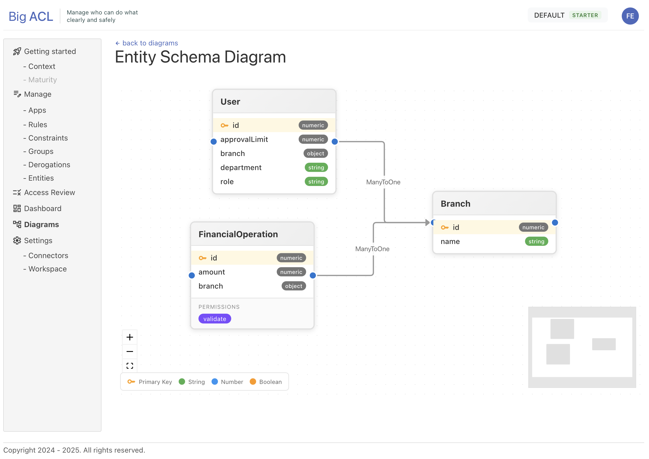Image resolution: width=649 pixels, height=459 pixels.
Task: Switch to the Connectors settings page
Action: (x=48, y=255)
